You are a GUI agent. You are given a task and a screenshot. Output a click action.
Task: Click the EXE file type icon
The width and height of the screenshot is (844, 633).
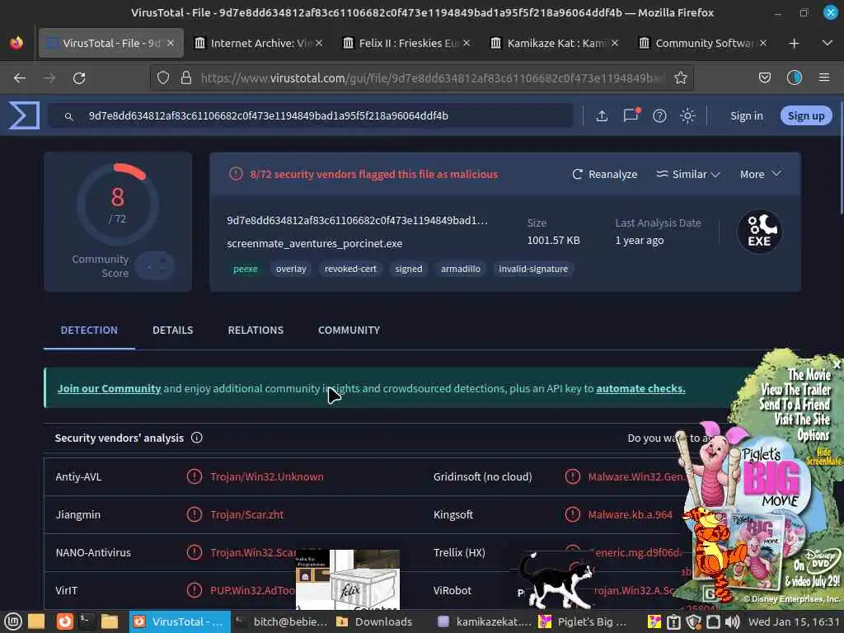click(759, 232)
